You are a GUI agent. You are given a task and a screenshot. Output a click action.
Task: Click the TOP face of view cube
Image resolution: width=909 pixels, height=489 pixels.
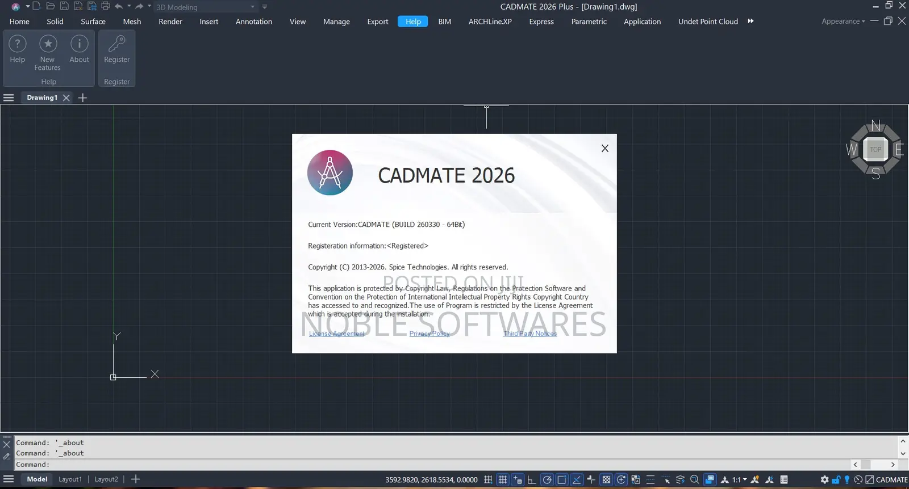tap(875, 150)
